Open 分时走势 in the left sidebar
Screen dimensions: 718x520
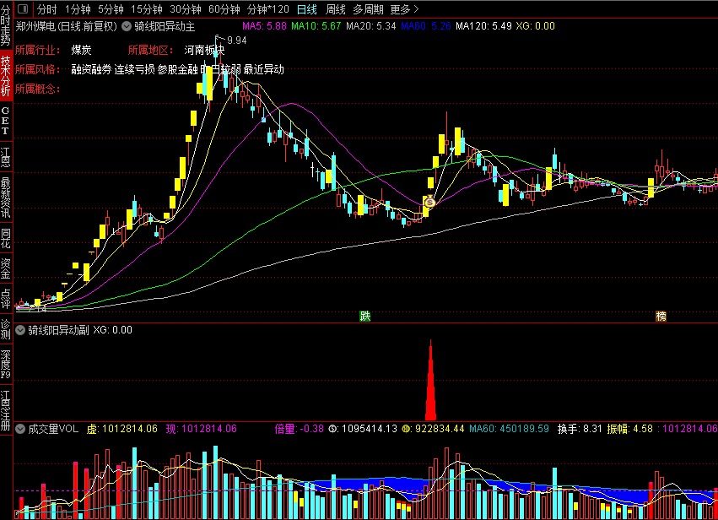6,25
